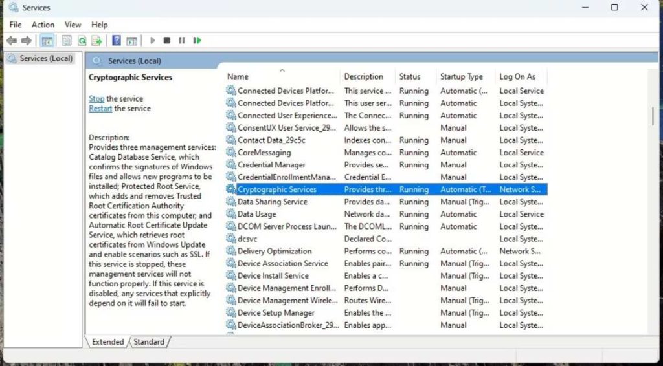
Task: Click the Export List toolbar icon
Action: (x=96, y=41)
